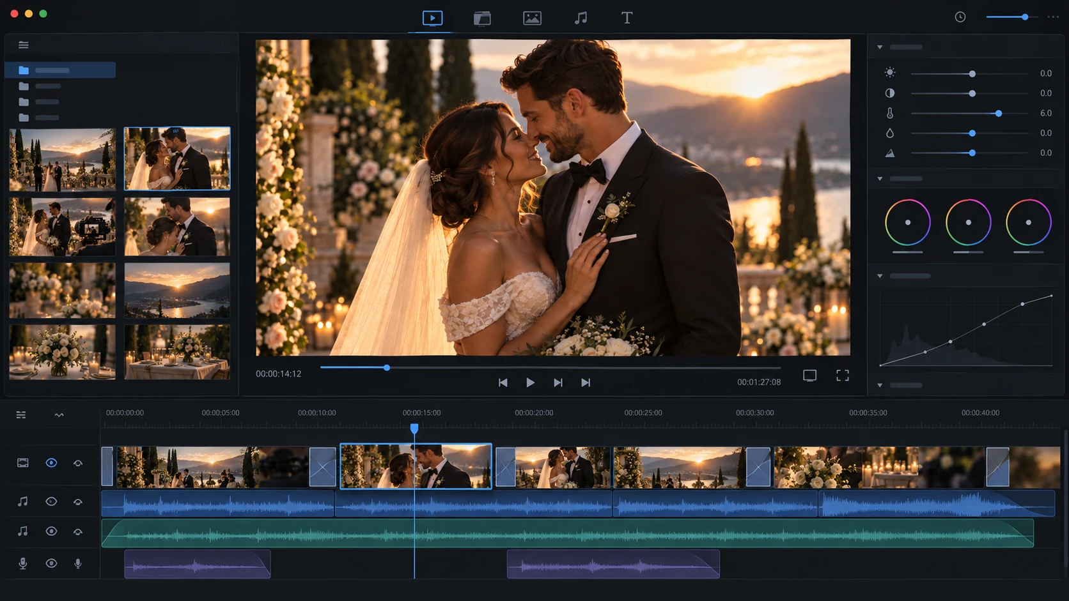This screenshot has height=601, width=1069.
Task: Click the saturation droplet icon
Action: pos(889,133)
